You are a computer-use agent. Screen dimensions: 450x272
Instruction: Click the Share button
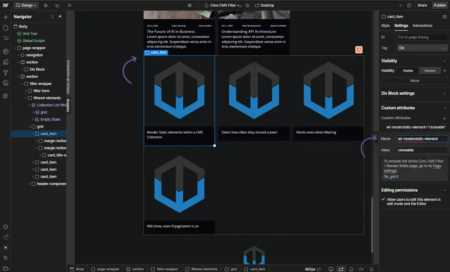coord(422,5)
